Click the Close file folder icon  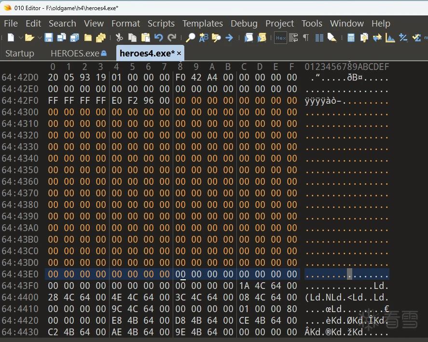coord(88,38)
